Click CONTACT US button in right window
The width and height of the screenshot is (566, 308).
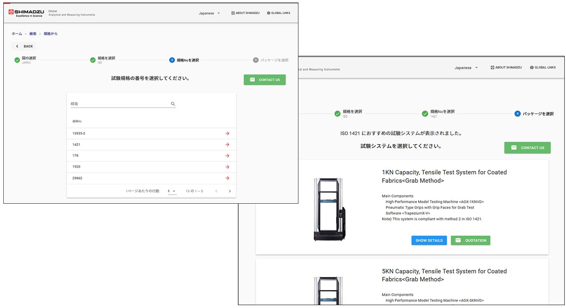(x=527, y=148)
